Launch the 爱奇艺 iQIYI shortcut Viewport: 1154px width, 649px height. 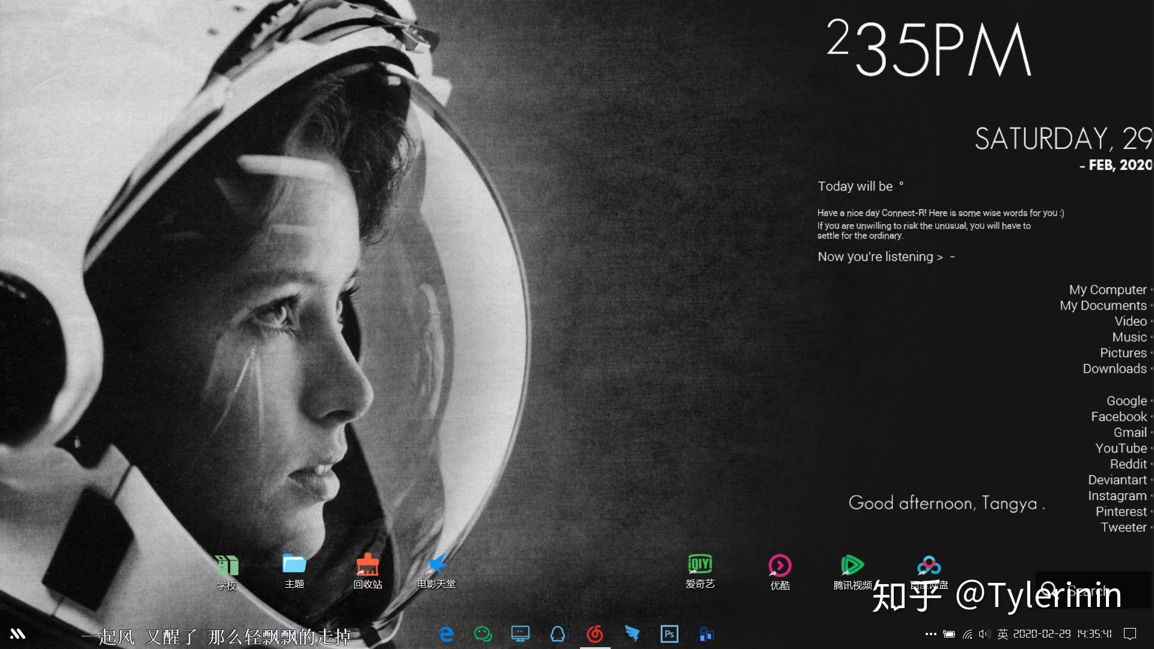700,571
